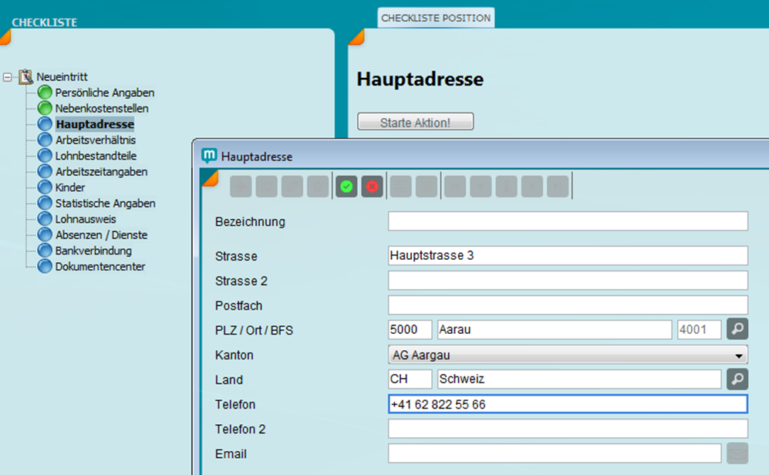Open the country lookup magnifier beside Schweiz
The width and height of the screenshot is (769, 475).
point(737,379)
